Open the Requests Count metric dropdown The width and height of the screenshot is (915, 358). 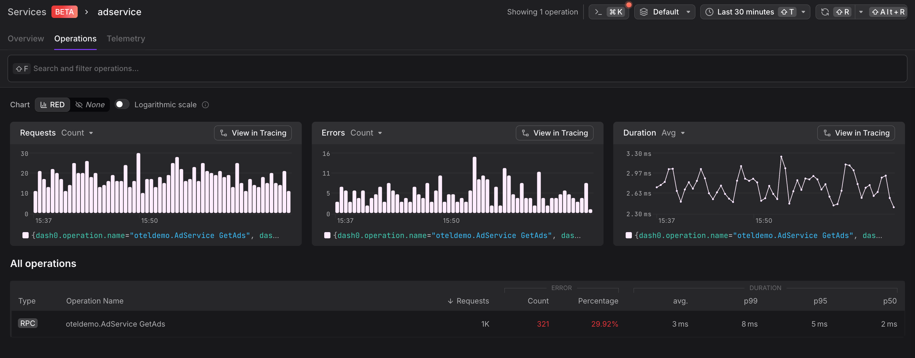(x=77, y=133)
